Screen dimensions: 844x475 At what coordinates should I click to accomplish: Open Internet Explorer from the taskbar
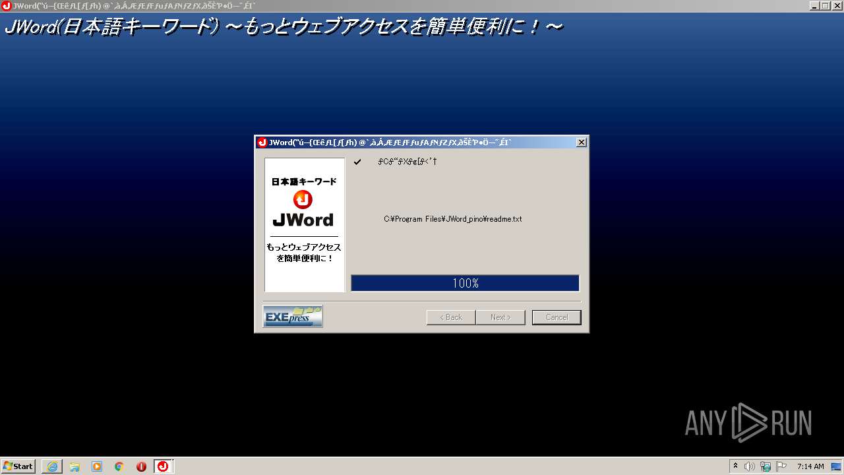click(x=52, y=466)
